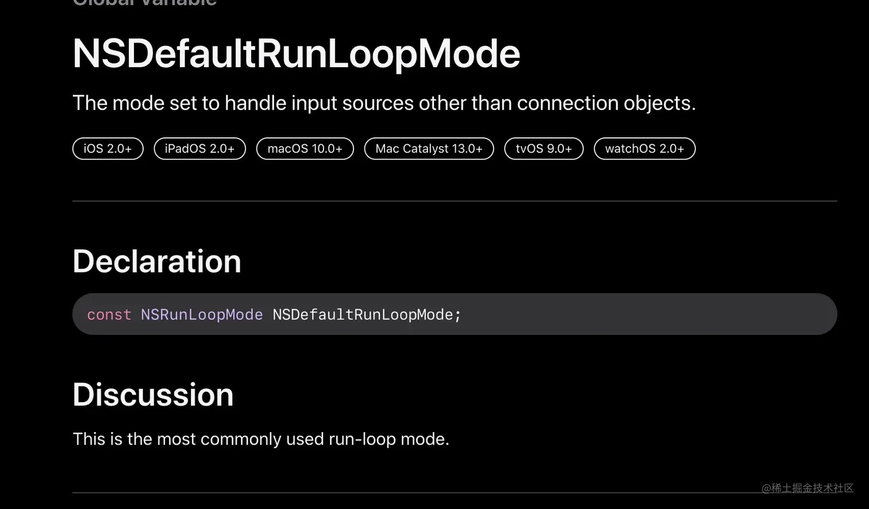Viewport: 869px width, 509px height.
Task: Open the NSRunLoopMode type link in declaration
Action: tap(202, 315)
